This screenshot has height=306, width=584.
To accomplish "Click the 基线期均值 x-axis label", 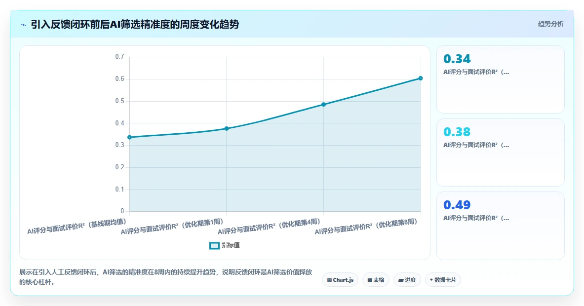I will pos(77,227).
